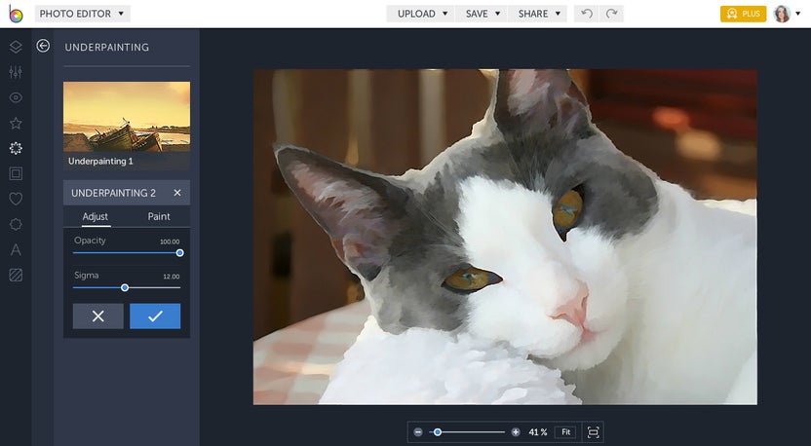The height and width of the screenshot is (446, 811).
Task: Open the Photo Editor mode dropdown
Action: click(x=82, y=14)
